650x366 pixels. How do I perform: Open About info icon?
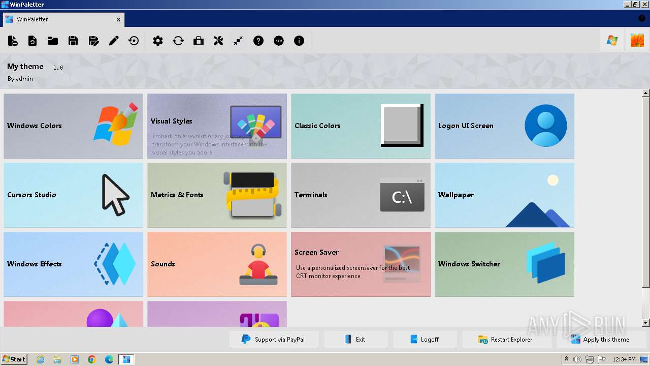pos(299,41)
